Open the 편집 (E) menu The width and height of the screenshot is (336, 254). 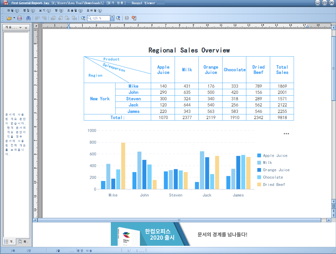pyautogui.click(x=29, y=11)
